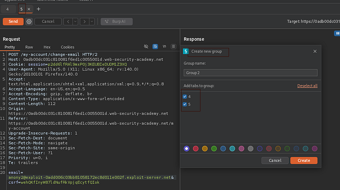Screen dimensions: 340x190
Task: Toggle line wrap icon in Request panel
Action: pyautogui.click(x=155, y=47)
